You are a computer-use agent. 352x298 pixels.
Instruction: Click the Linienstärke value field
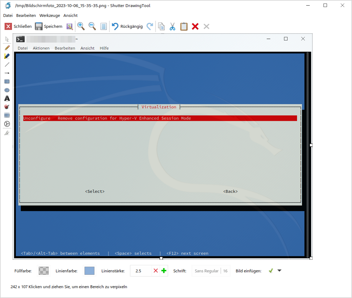click(x=141, y=271)
